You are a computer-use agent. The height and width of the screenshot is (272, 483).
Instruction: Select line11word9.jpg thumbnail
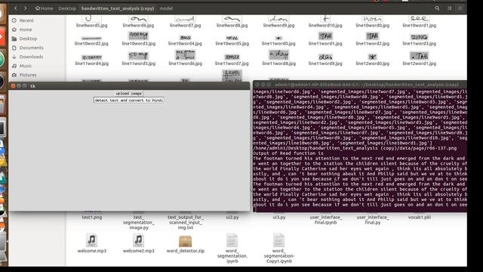coord(325,57)
